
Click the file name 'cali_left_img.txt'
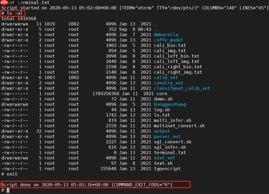pyautogui.click(x=177, y=61)
